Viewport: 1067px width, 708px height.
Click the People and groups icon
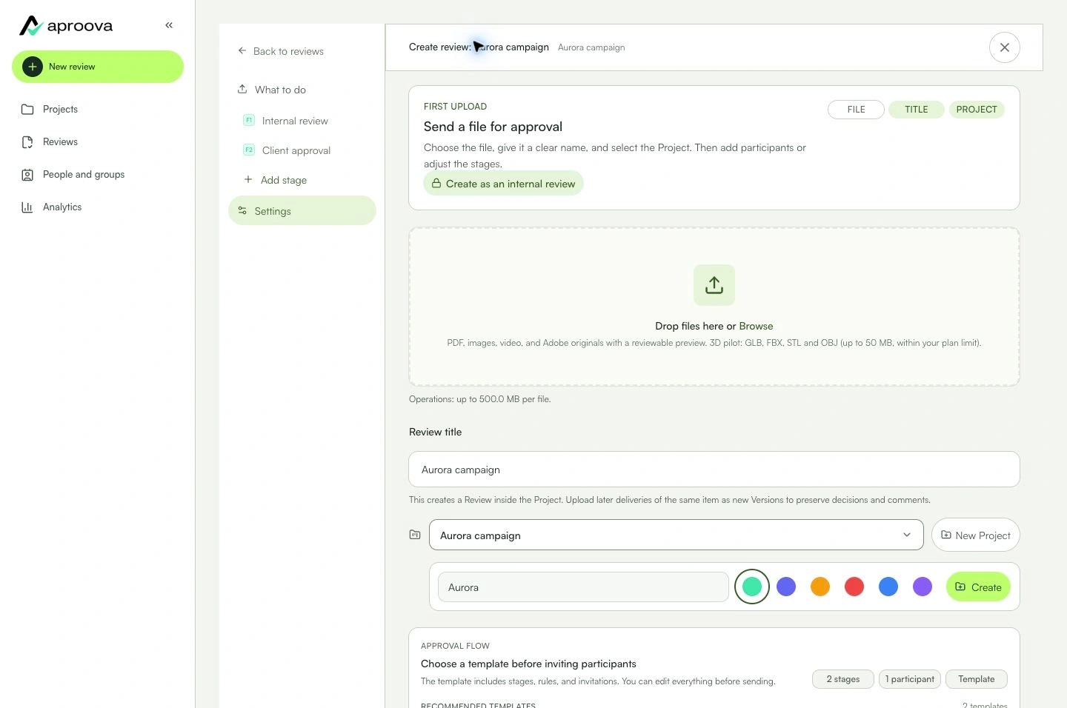point(27,175)
